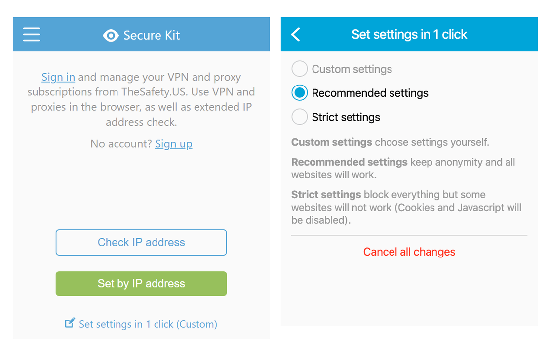Click the Sign in link

click(x=58, y=77)
